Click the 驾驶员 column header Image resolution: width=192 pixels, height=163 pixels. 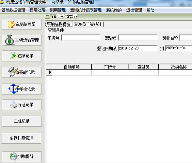point(144,67)
